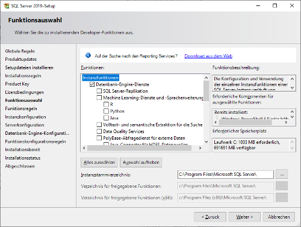
Task: Cancel setup with Abbrechen button
Action: click(x=279, y=217)
